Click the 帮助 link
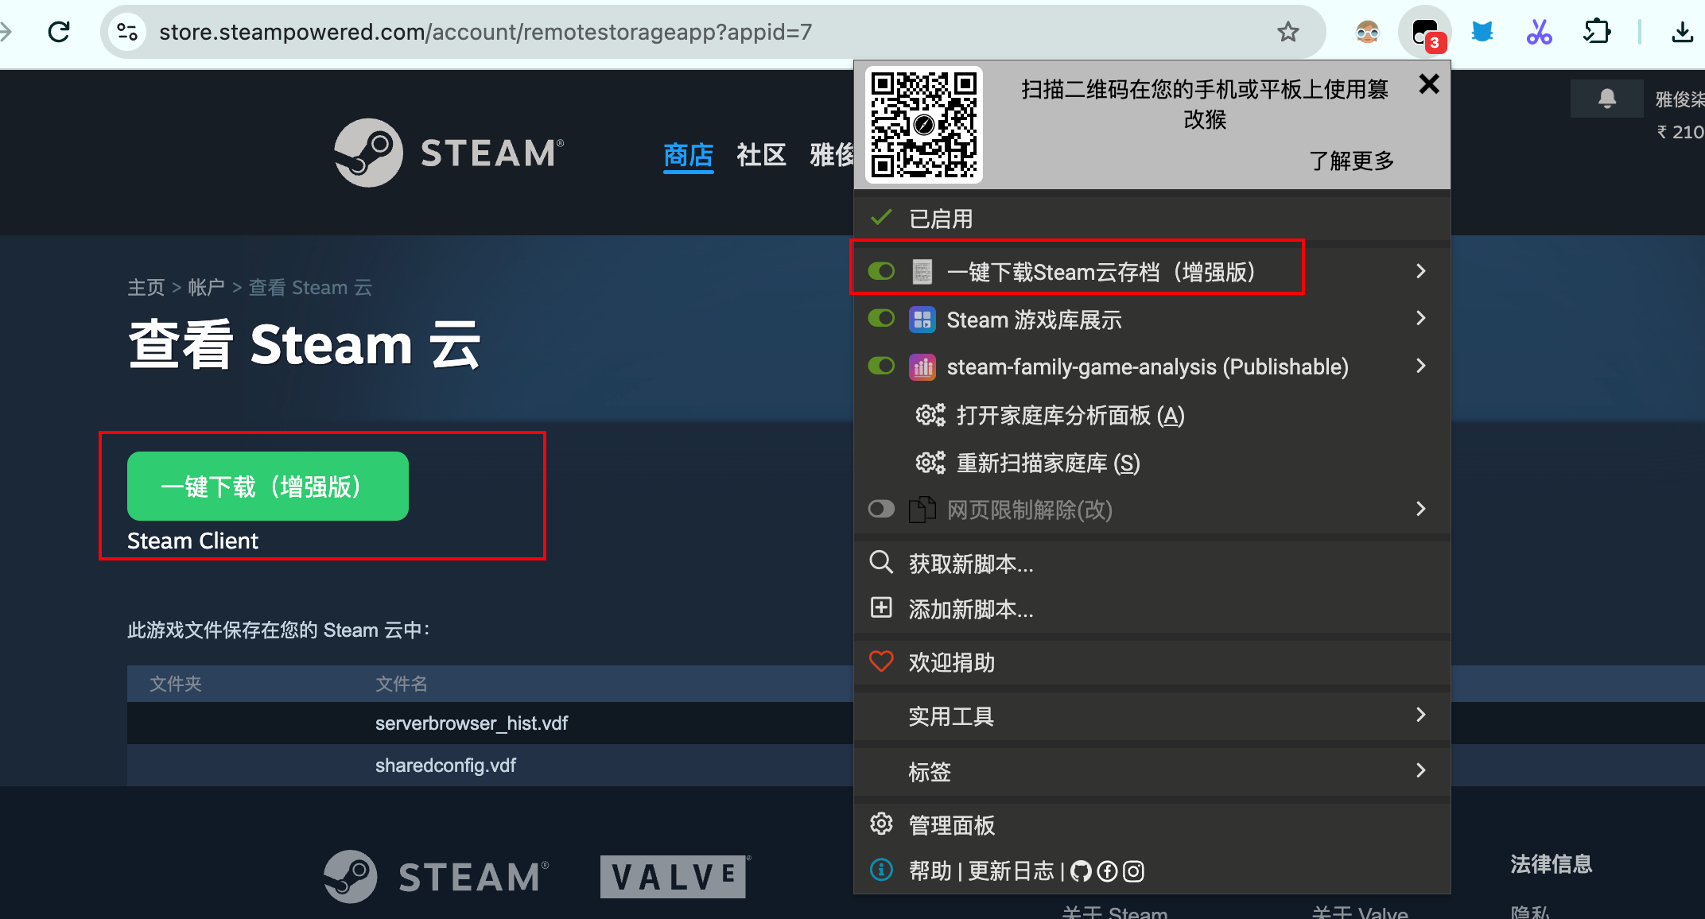Screen dimensions: 1705x919 (930, 871)
